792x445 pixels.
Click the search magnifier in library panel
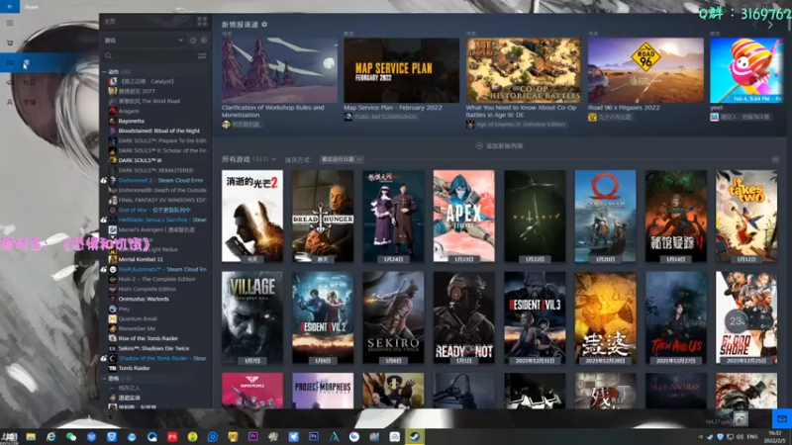tap(108, 55)
